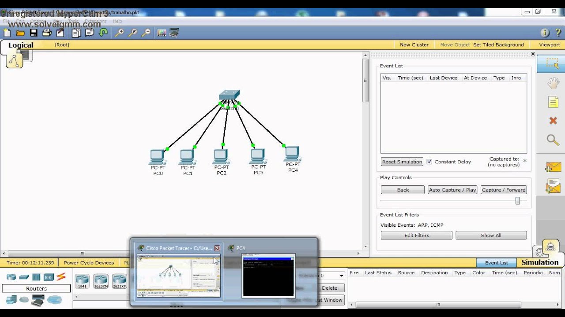
Task: Activate the Select tool
Action: [552, 64]
